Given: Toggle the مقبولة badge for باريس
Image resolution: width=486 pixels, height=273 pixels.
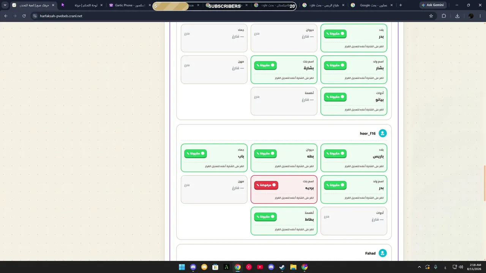Looking at the screenshot, I should [x=335, y=154].
